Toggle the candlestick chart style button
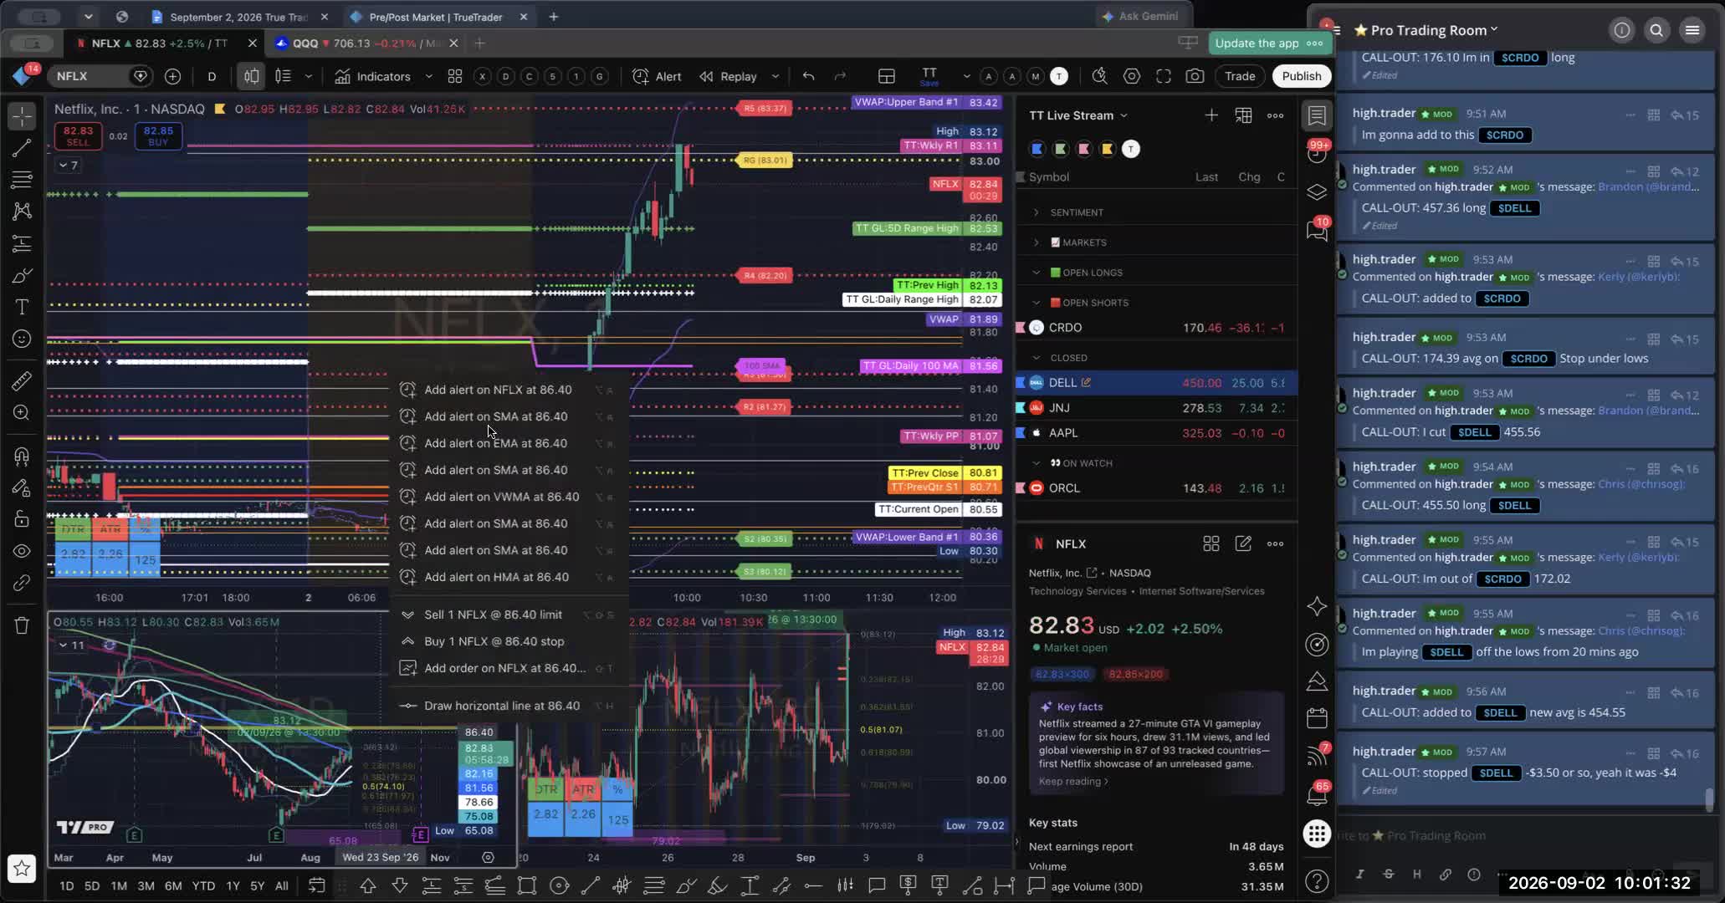The width and height of the screenshot is (1725, 903). 251,76
